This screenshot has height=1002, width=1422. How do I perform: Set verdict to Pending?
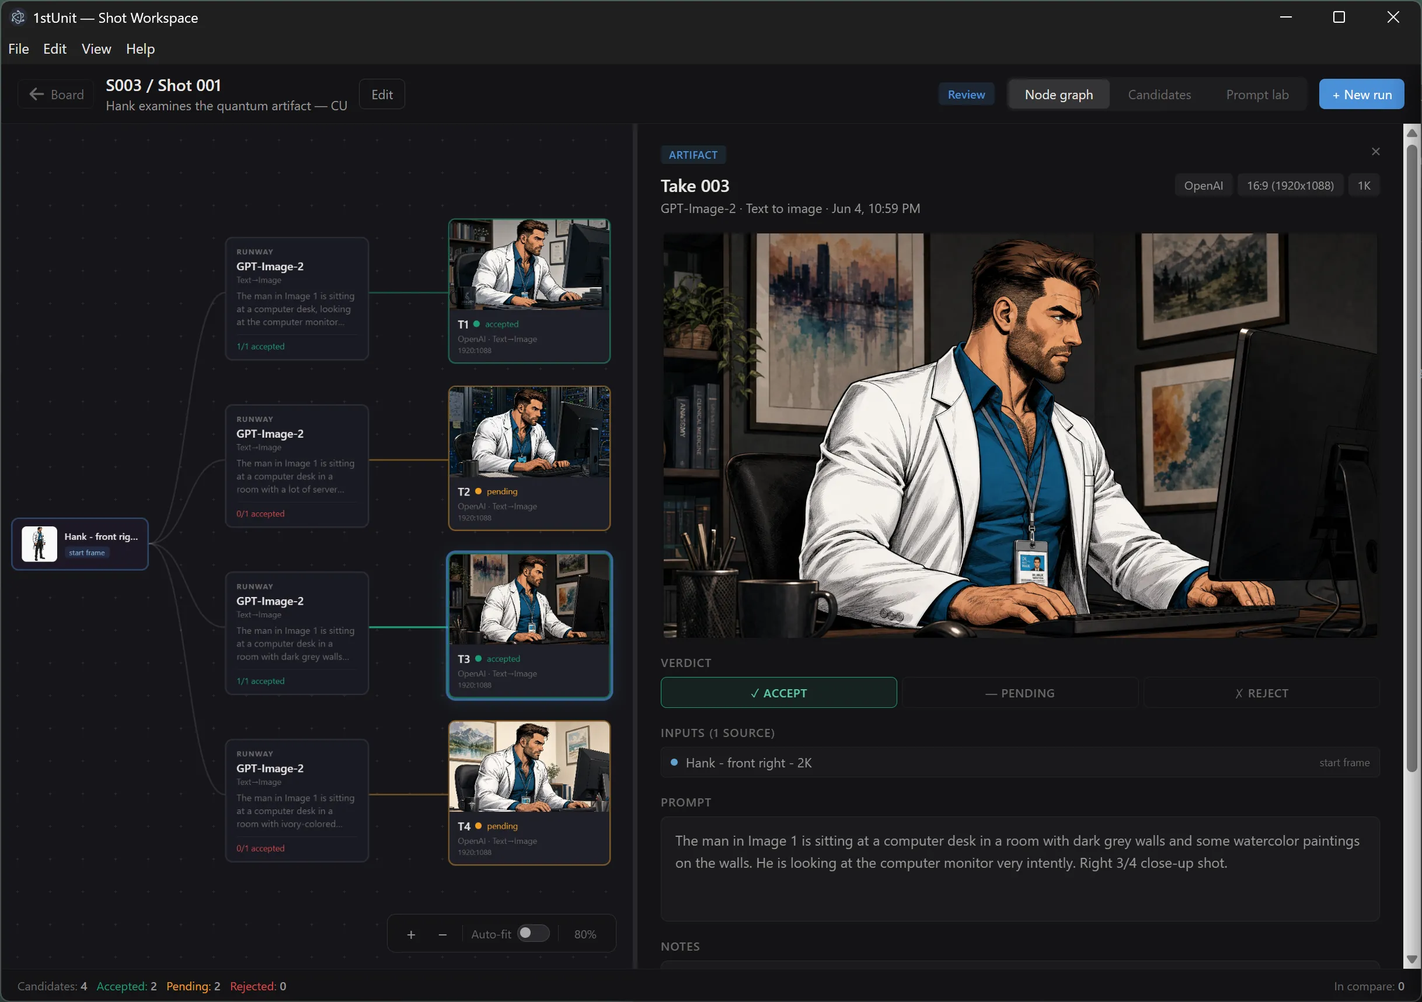coord(1019,693)
